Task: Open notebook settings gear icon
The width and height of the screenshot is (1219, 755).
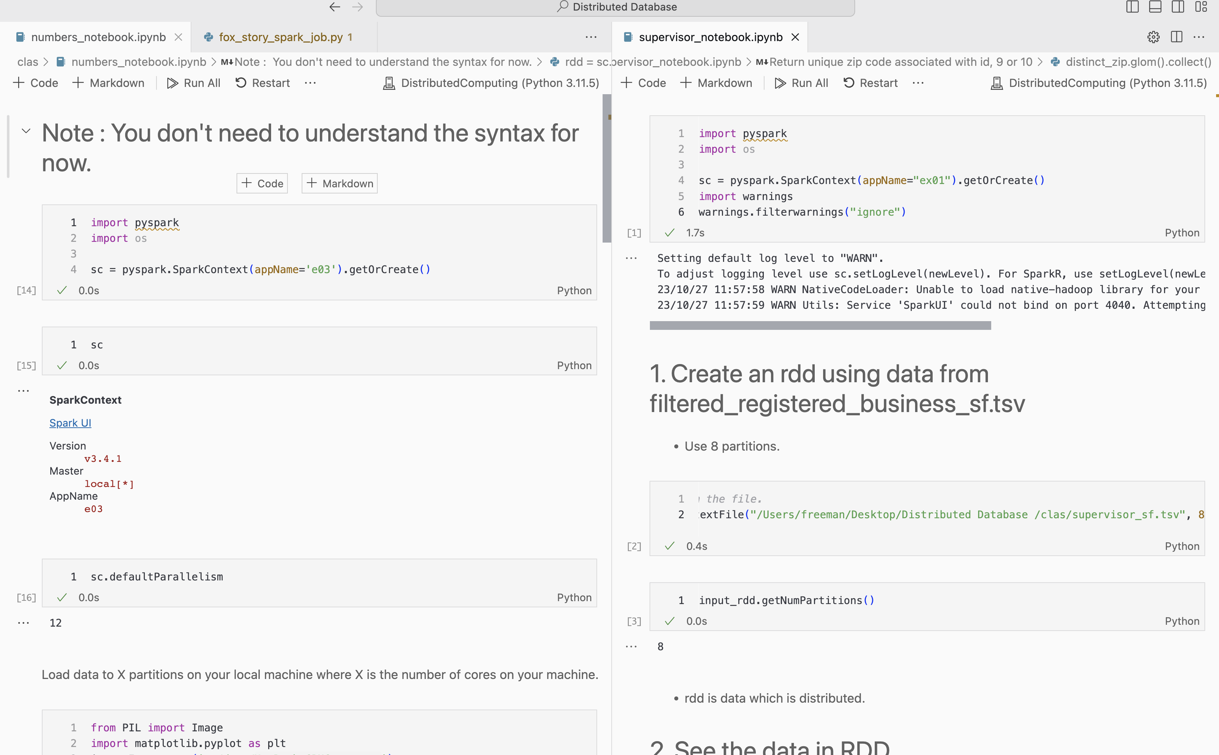Action: point(1153,37)
